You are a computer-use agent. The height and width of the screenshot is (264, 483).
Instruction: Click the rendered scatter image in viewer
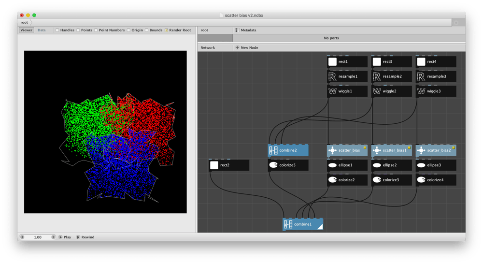[105, 132]
